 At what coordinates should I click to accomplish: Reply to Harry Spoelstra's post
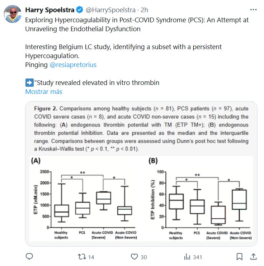click(29, 257)
